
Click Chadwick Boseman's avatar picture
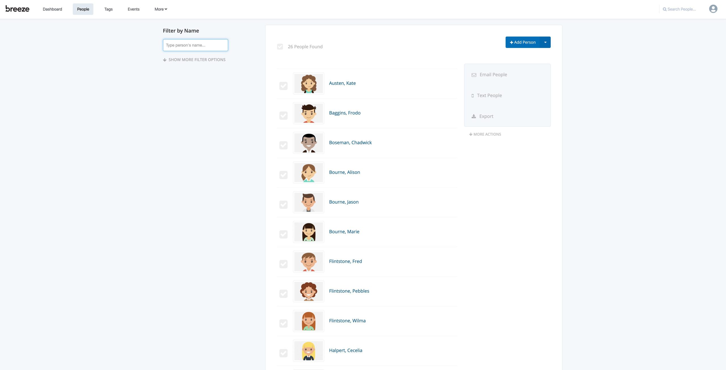click(308, 143)
